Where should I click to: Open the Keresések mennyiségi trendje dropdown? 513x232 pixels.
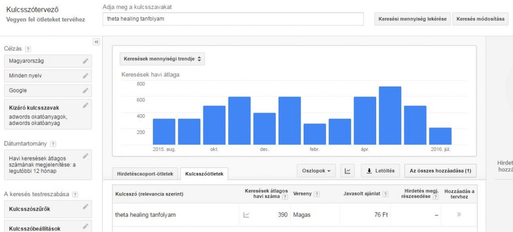click(162, 59)
